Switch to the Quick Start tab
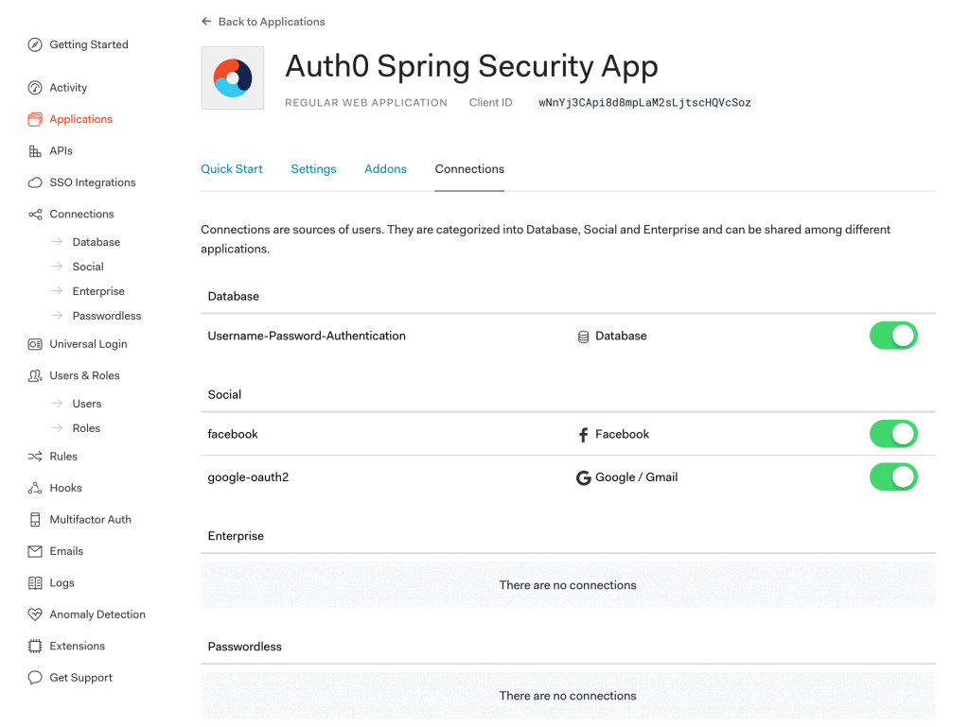 [x=232, y=169]
